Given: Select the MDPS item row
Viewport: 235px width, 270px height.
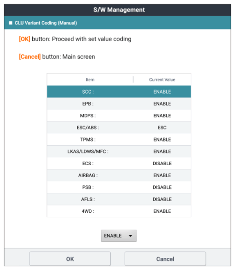Looking at the screenshot, I should coord(119,115).
